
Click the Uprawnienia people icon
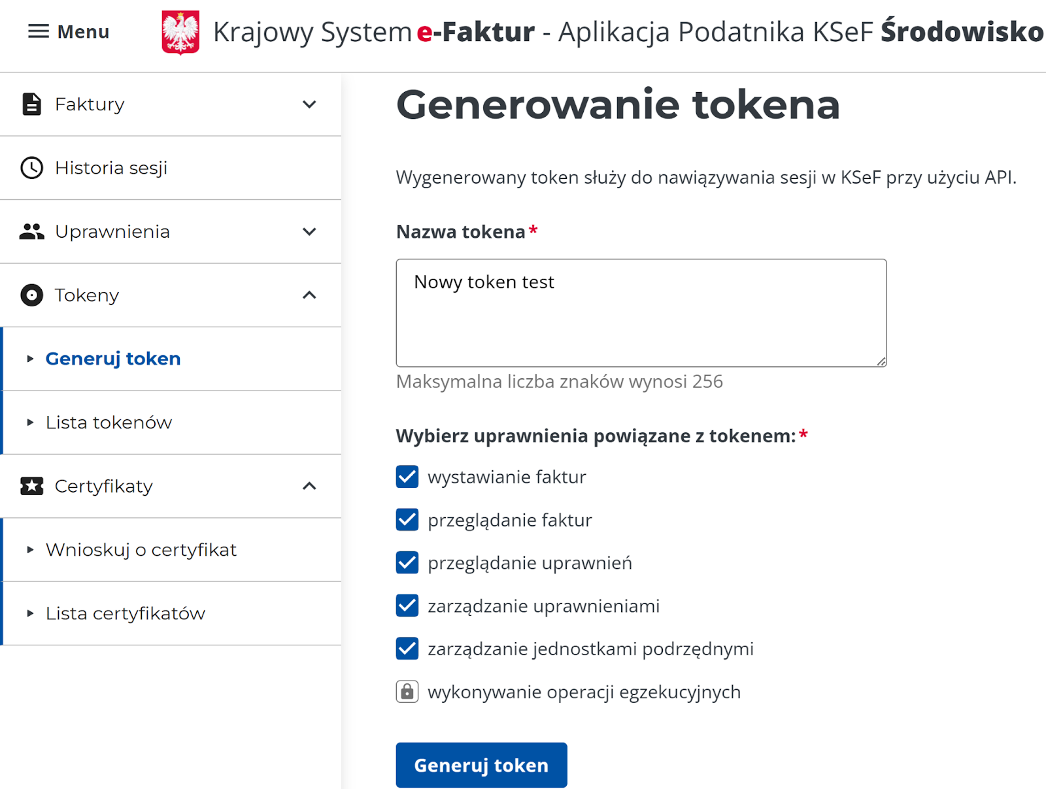[31, 231]
